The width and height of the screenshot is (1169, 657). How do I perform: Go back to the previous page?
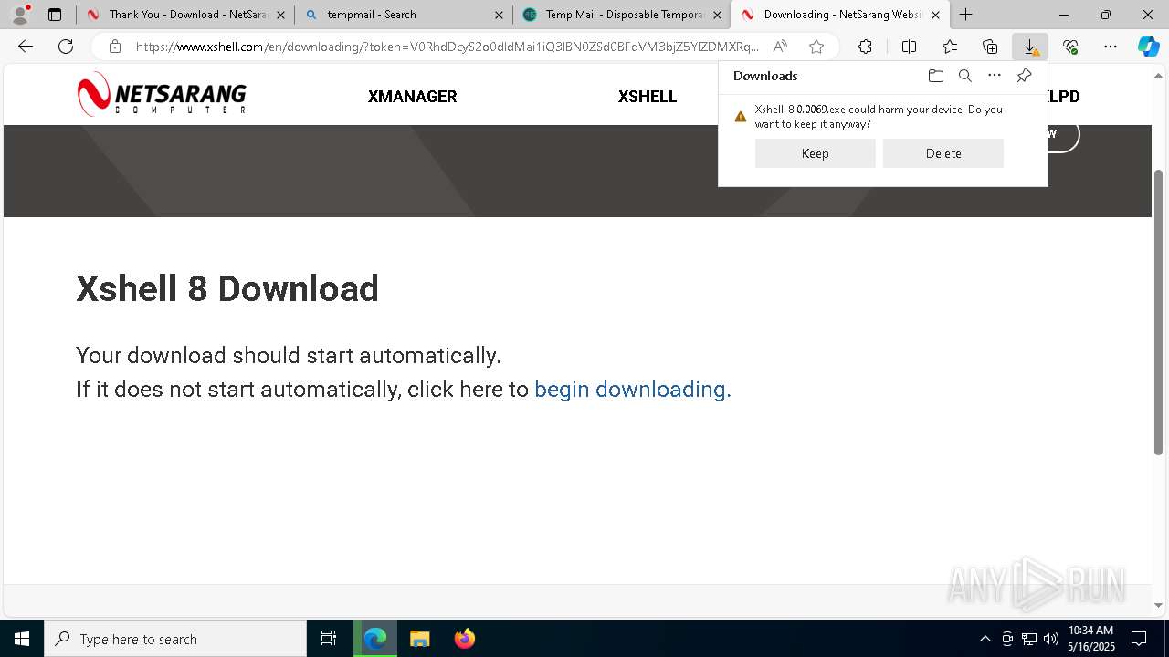pos(26,47)
